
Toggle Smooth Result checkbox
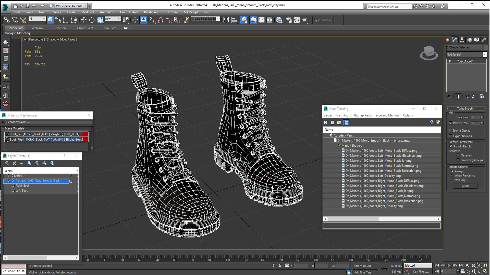(450, 146)
